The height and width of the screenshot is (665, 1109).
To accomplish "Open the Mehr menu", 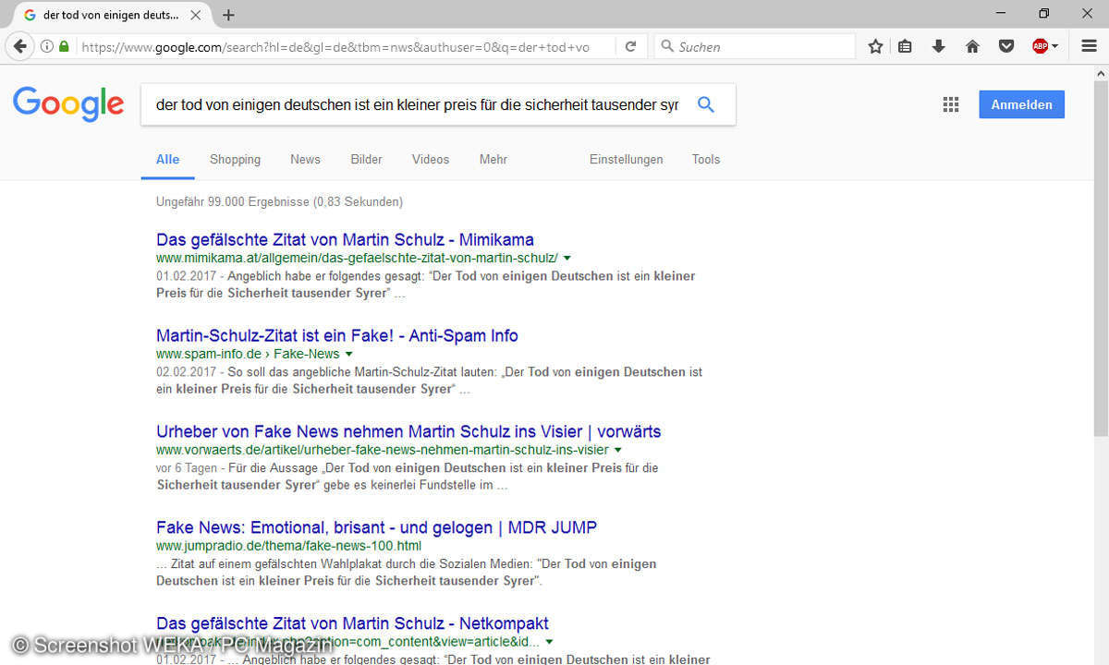I will tap(494, 159).
